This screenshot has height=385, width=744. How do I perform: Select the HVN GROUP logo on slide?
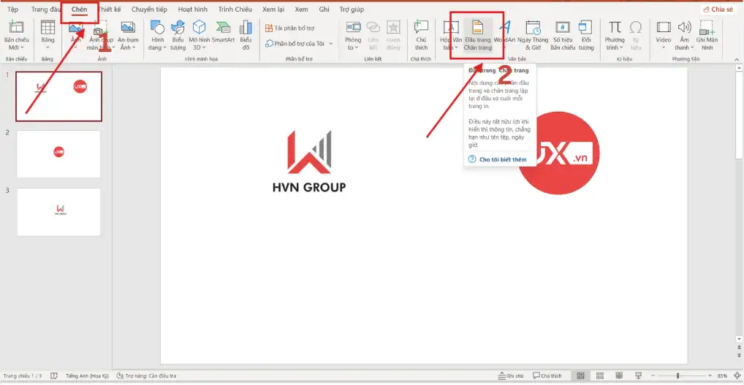[309, 161]
